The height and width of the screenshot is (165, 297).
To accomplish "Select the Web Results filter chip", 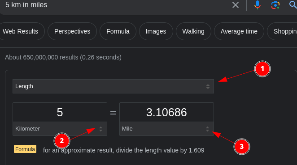I will (21, 31).
